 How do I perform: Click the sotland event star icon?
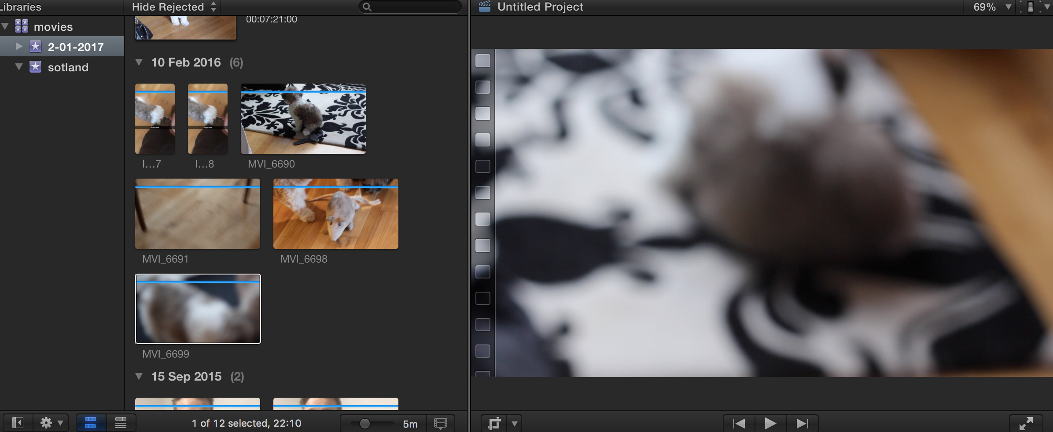point(36,67)
